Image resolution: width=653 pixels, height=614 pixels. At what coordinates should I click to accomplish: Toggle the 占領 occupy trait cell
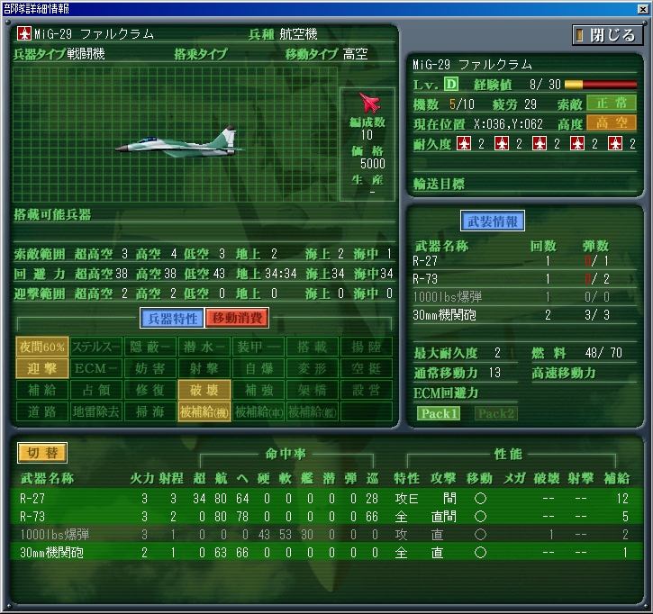pyautogui.click(x=96, y=390)
